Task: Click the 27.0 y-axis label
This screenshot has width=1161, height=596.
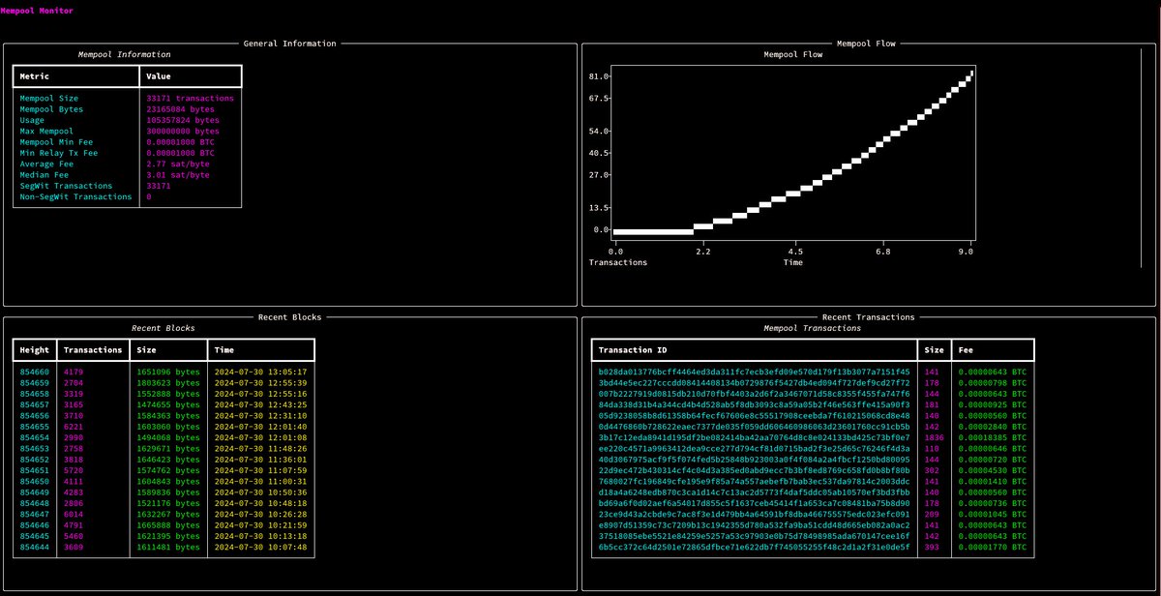Action: coord(598,175)
